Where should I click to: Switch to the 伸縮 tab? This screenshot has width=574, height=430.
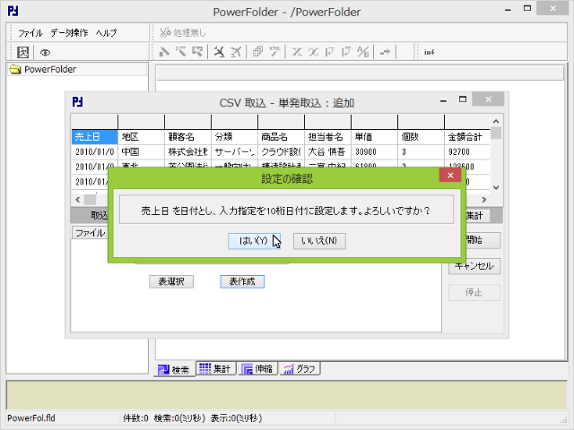tap(257, 368)
